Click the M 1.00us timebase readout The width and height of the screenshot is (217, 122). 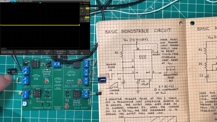[x=20, y=1]
